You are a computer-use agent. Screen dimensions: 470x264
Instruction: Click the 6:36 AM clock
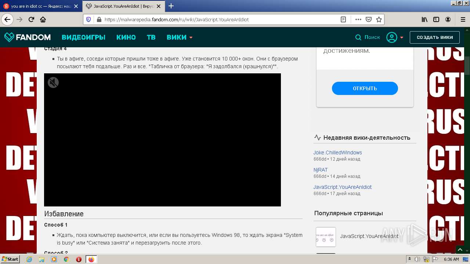451,259
